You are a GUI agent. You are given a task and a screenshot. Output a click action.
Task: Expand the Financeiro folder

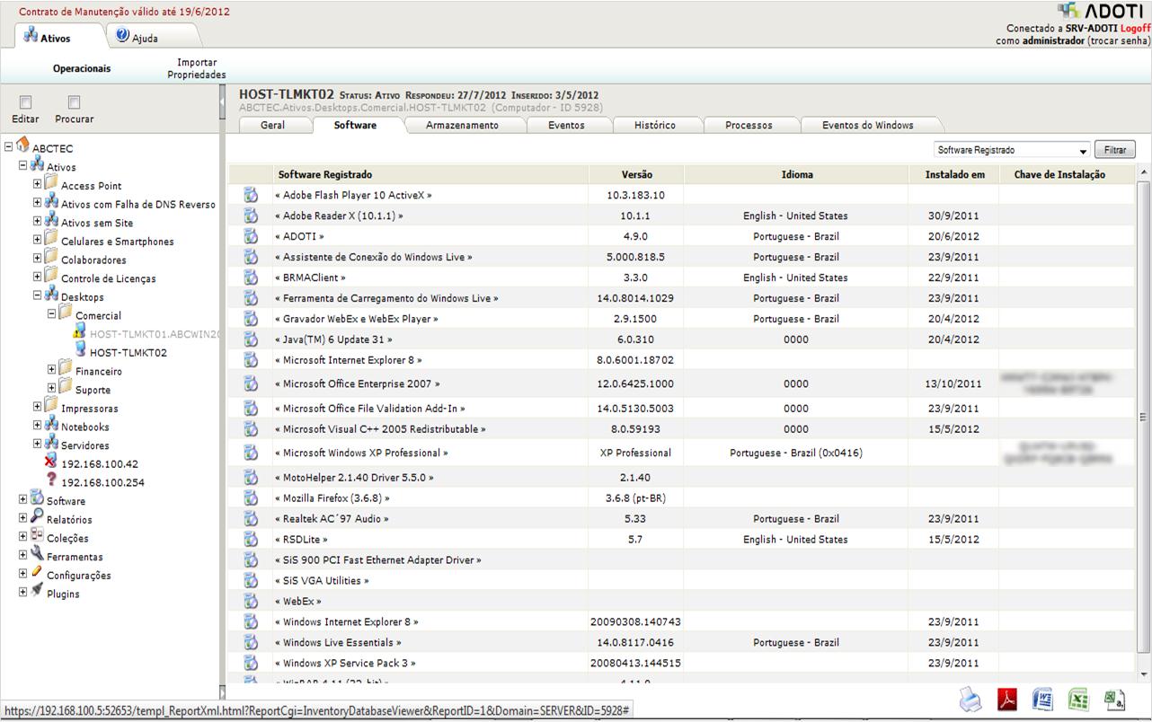click(51, 369)
